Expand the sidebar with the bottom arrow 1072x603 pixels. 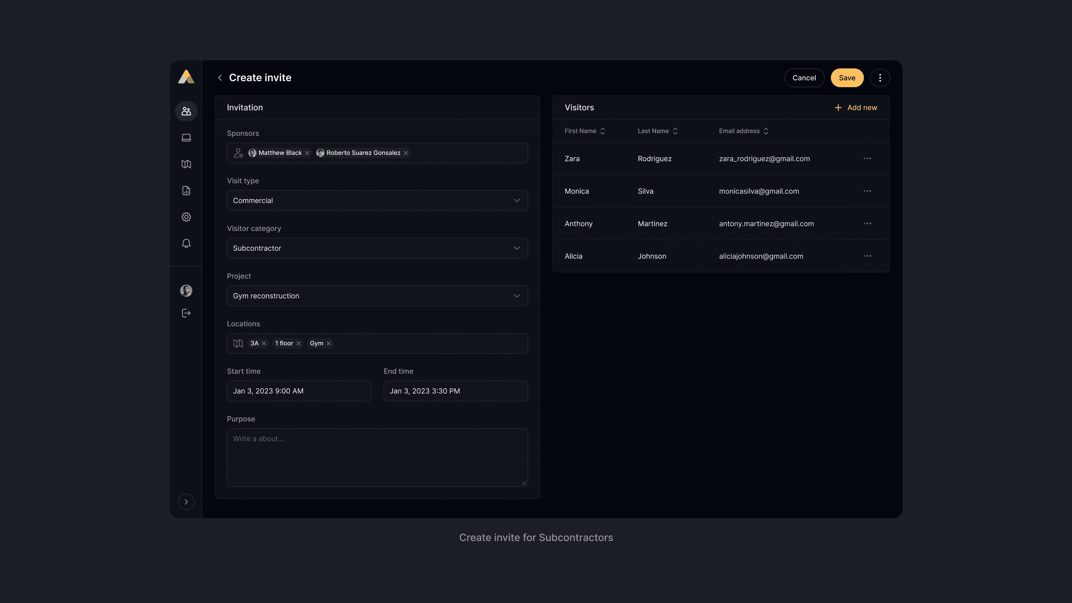click(x=186, y=502)
